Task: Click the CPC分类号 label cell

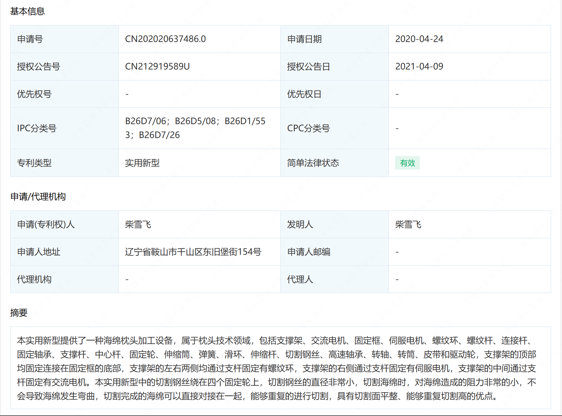Action: (335, 128)
